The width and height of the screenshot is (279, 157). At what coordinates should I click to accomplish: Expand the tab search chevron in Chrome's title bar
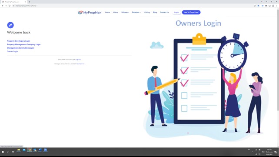[261, 2]
